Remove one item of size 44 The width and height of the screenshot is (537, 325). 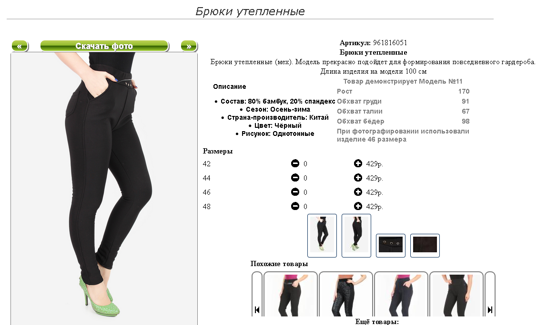coord(295,178)
